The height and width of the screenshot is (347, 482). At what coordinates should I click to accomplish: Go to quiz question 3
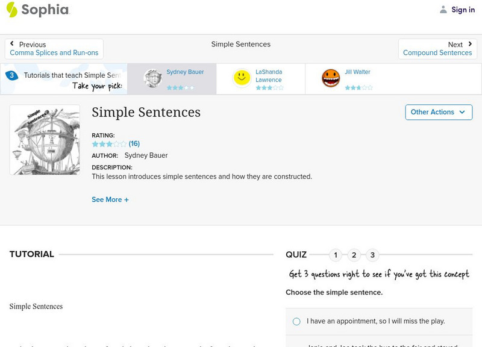tap(372, 255)
